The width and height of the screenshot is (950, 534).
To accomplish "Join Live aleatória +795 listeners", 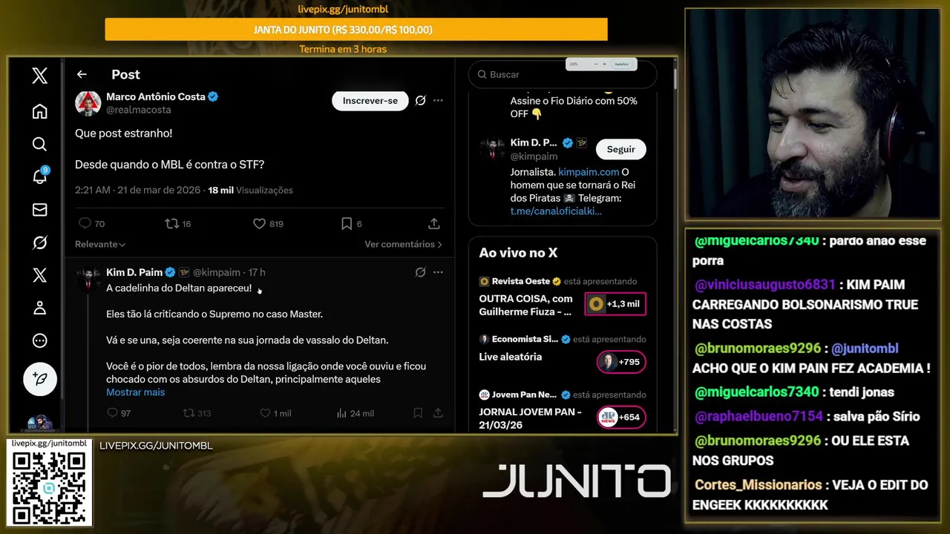I will pos(621,362).
